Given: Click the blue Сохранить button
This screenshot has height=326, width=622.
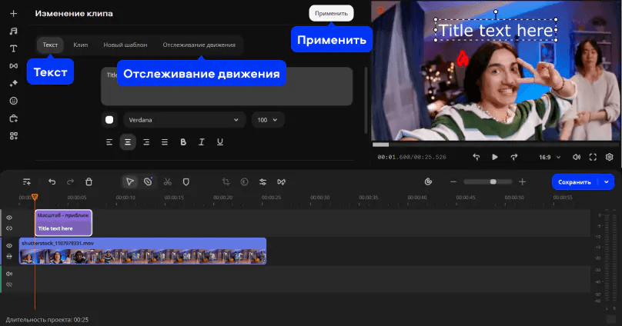Looking at the screenshot, I should 575,182.
